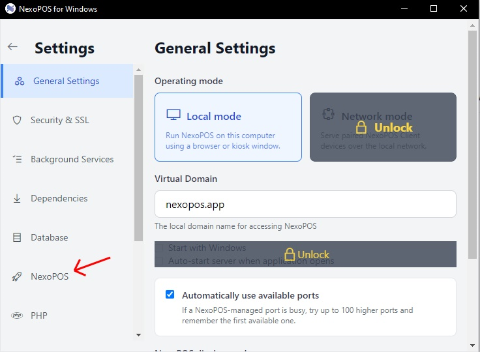Click the Virtual Domain input field
Viewport: 480px width, 352px height.
(305, 204)
